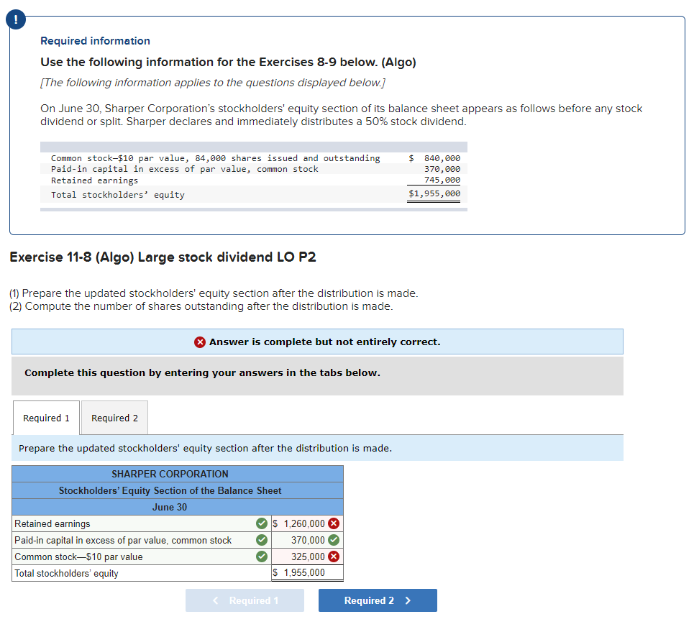The height and width of the screenshot is (632, 694).
Task: Click the '$ 840,000' common stock value
Action: point(434,158)
